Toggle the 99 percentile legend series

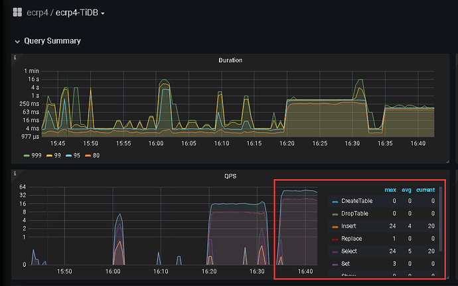coord(53,155)
